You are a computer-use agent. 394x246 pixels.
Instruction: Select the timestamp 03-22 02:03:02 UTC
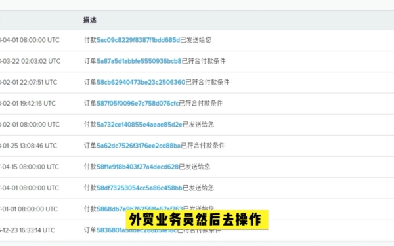[30, 61]
